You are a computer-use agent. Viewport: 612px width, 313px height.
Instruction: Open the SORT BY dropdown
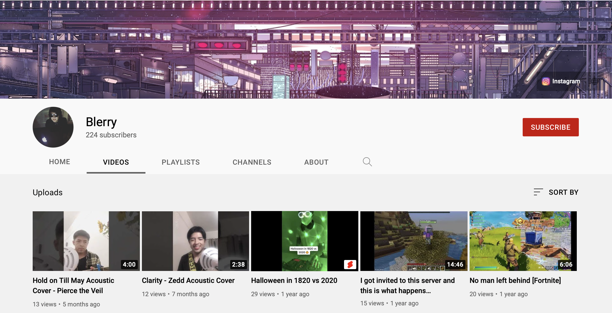pos(563,192)
